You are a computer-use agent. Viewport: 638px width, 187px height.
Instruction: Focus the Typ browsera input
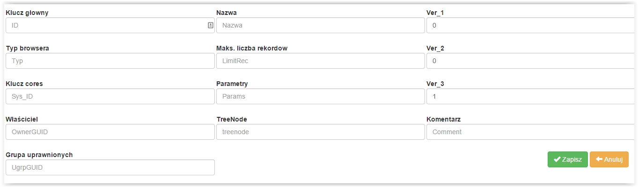[x=110, y=61]
